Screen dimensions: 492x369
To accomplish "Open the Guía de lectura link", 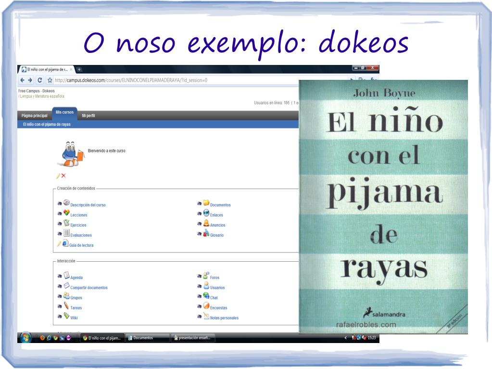I will pos(81,245).
